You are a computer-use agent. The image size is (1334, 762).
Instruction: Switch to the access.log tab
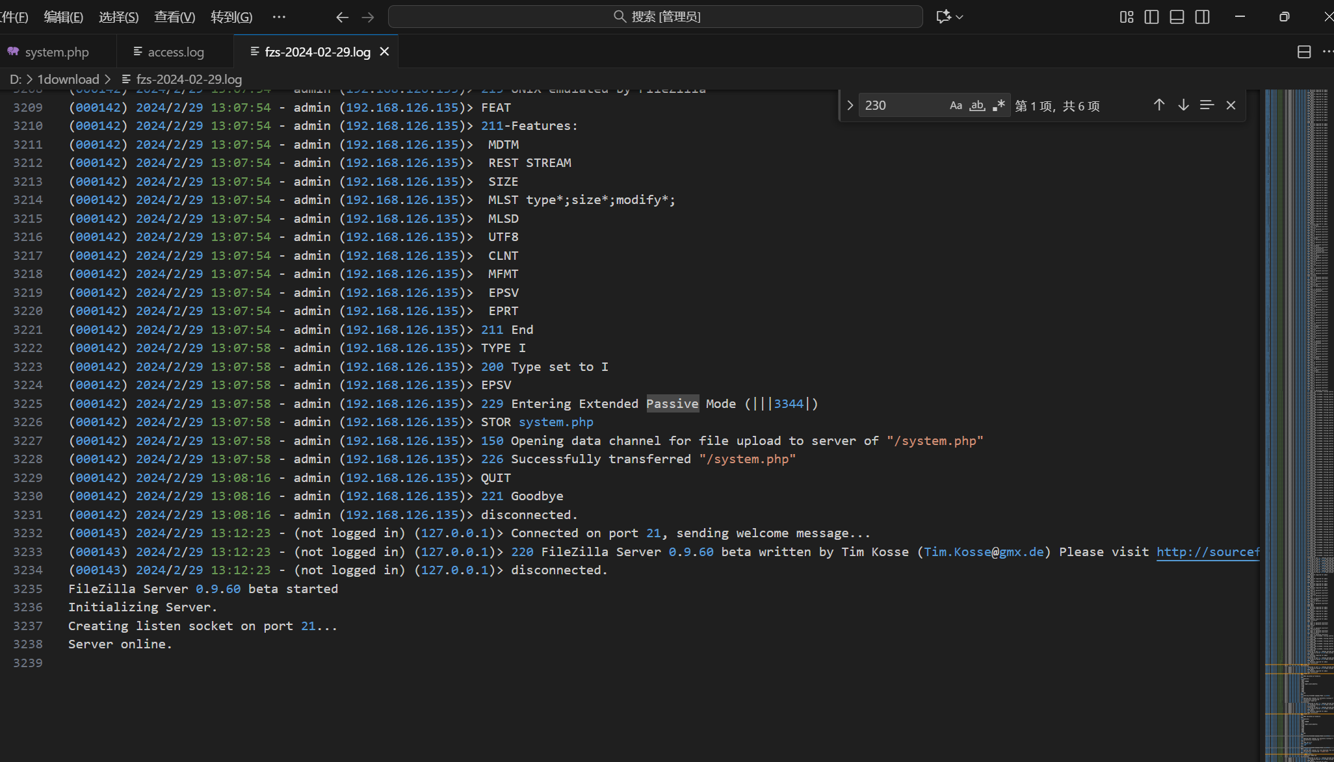(176, 52)
